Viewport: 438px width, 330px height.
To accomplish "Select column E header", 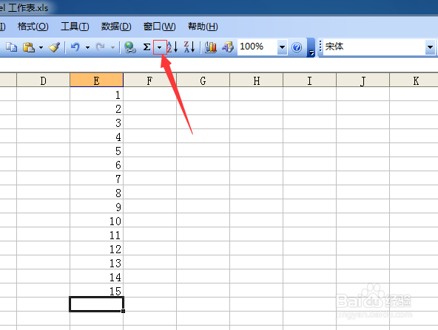I will [x=96, y=80].
